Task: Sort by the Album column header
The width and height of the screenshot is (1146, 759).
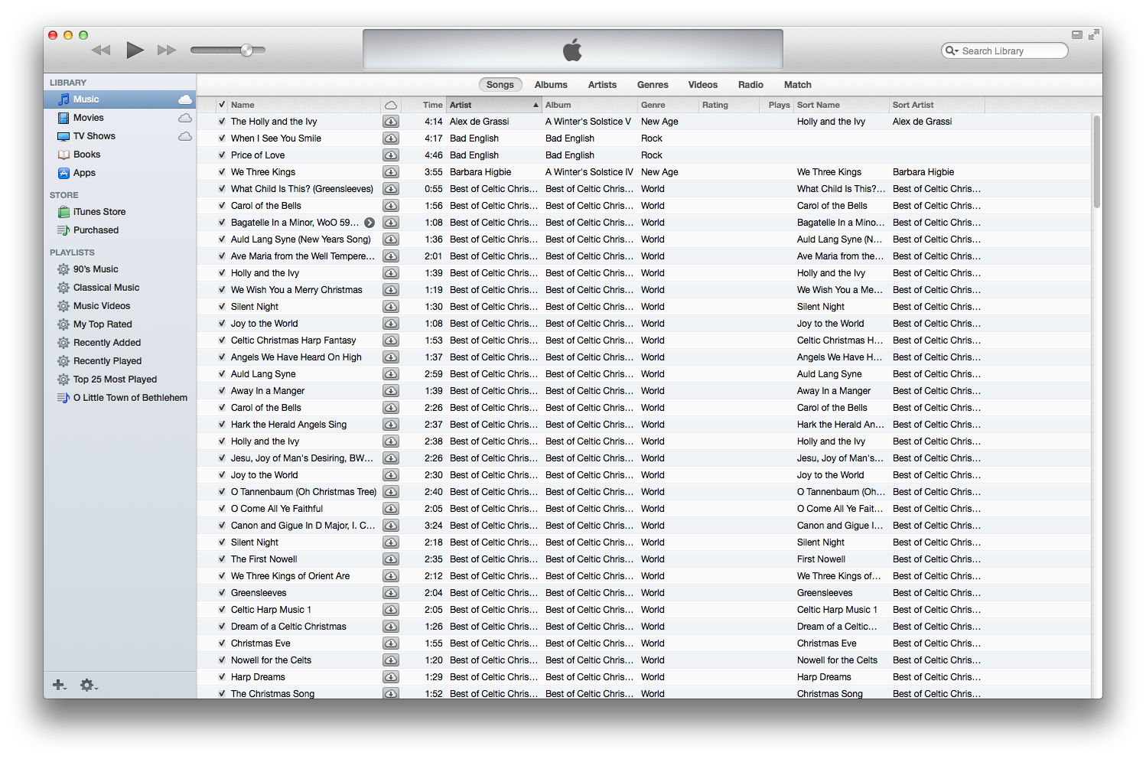Action: [x=590, y=105]
